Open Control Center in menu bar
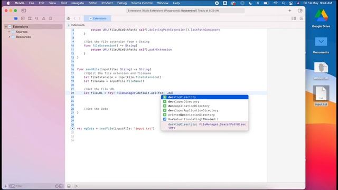The height and width of the screenshot is (190, 338). pos(291,3)
